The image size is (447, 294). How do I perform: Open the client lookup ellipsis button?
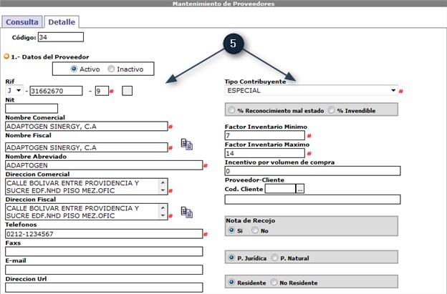300,189
